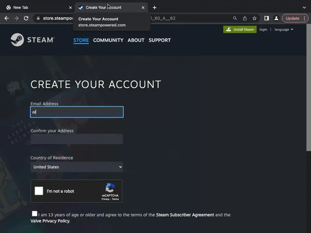Viewport: 311px width, 233px height.
Task: Click the zoom magnifier icon in address bar
Action: point(235,18)
